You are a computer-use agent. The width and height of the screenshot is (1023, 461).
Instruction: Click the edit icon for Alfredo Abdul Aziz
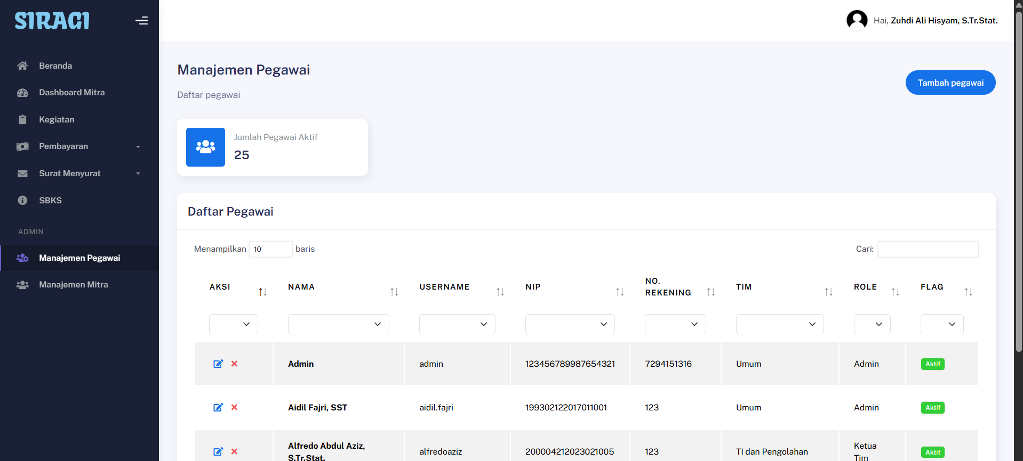click(x=218, y=451)
